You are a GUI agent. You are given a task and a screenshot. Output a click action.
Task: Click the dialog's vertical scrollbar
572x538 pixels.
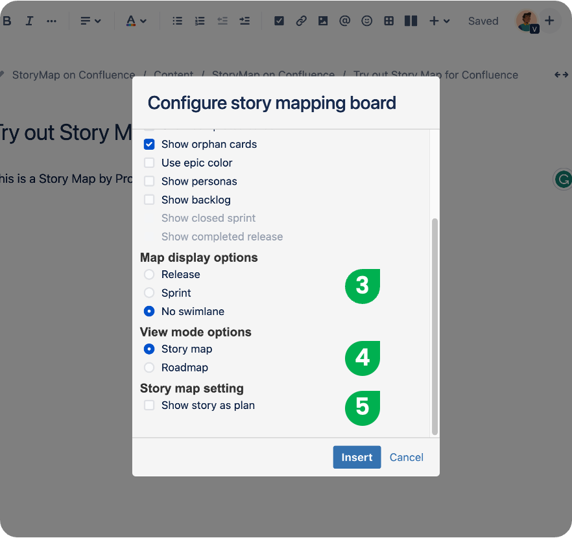click(x=435, y=324)
